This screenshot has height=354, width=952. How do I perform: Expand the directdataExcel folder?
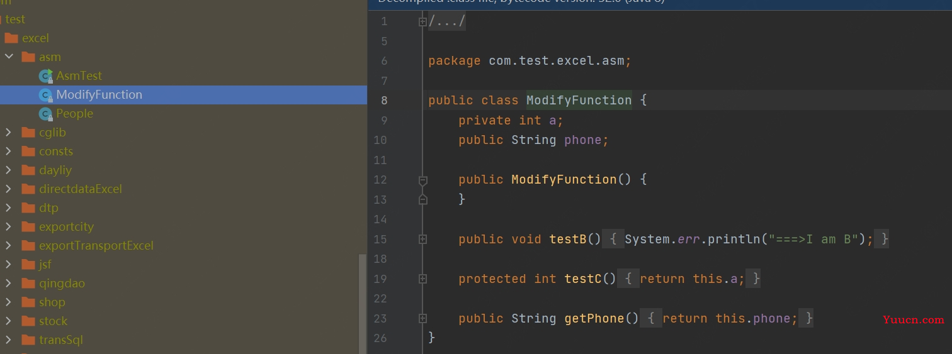point(8,189)
